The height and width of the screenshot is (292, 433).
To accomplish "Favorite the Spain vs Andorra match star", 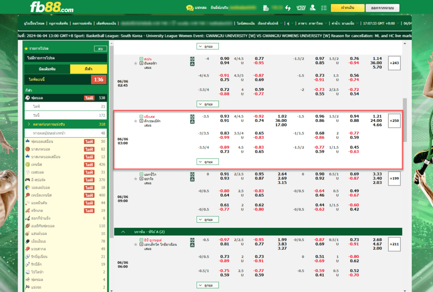I will point(136,63).
